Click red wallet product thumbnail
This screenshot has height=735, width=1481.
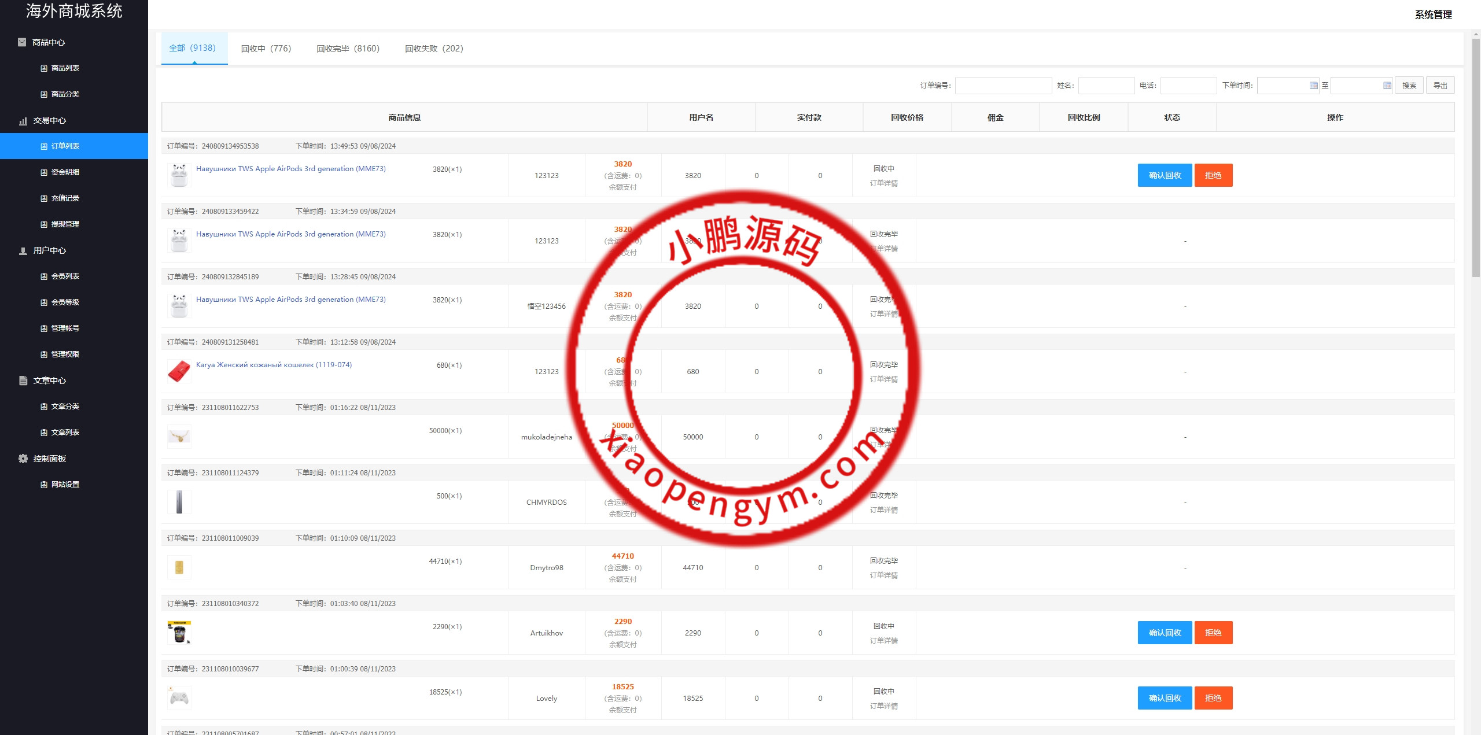(179, 371)
